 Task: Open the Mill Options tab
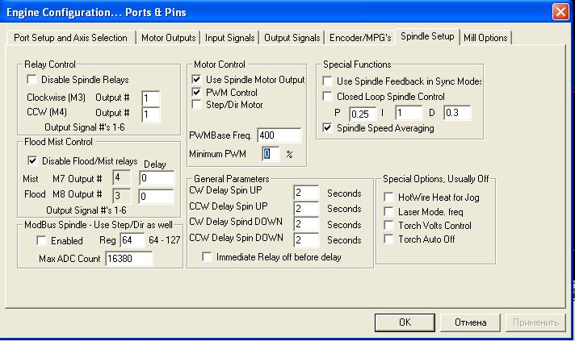pyautogui.click(x=485, y=38)
